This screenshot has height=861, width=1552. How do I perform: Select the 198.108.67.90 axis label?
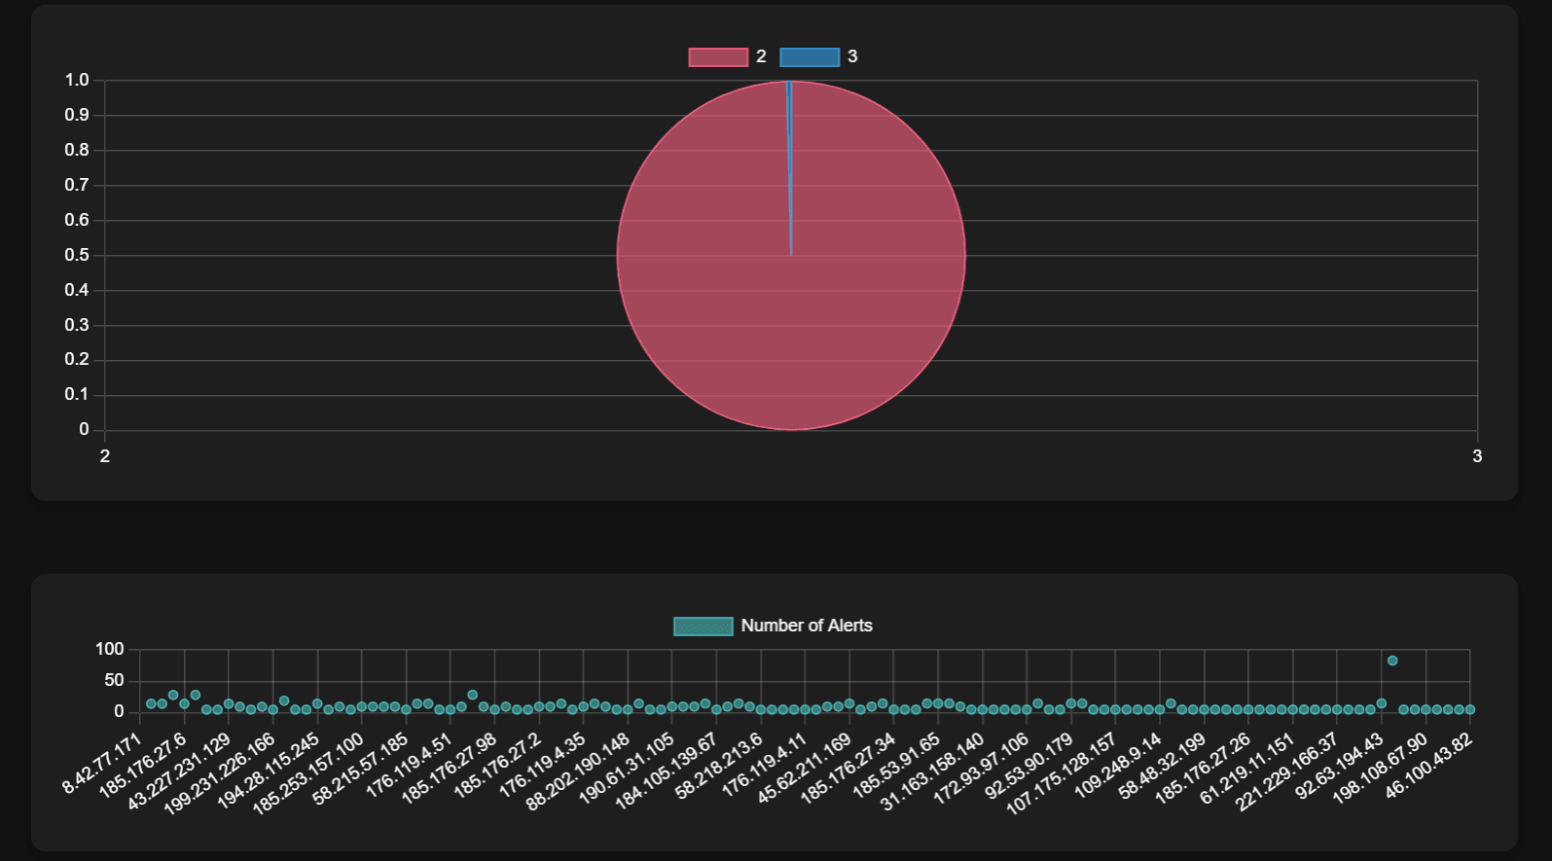tap(1381, 769)
